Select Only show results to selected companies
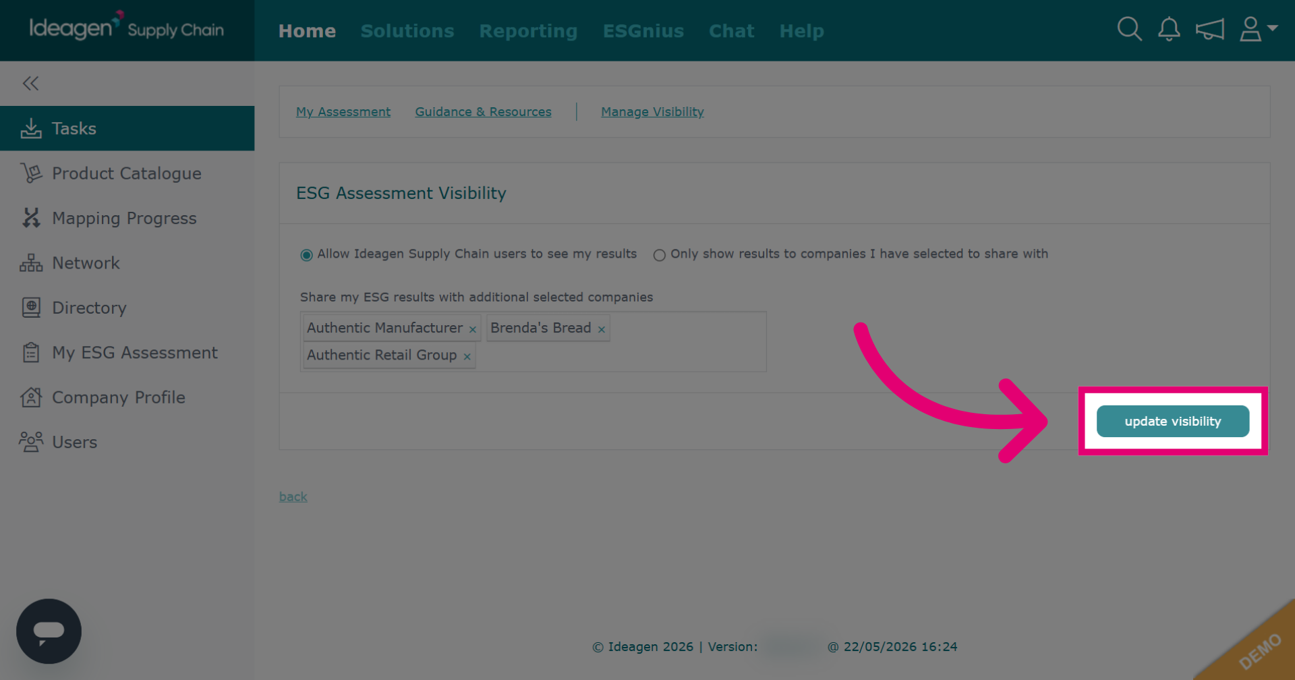This screenshot has width=1295, height=680. [659, 255]
